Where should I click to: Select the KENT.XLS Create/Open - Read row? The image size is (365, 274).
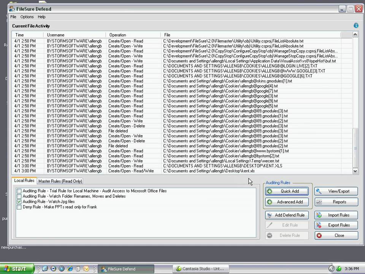[x=182, y=166]
